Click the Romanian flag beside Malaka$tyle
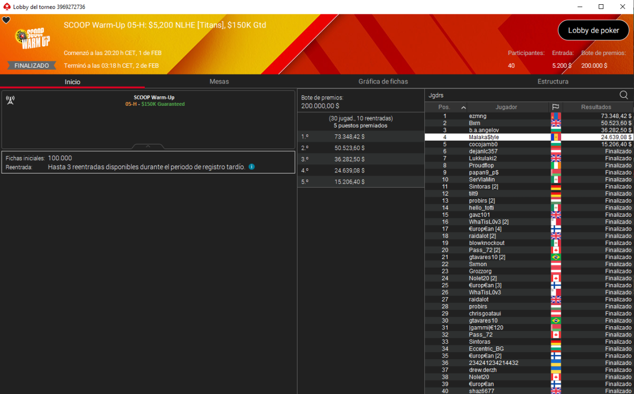The height and width of the screenshot is (394, 634). click(555, 137)
